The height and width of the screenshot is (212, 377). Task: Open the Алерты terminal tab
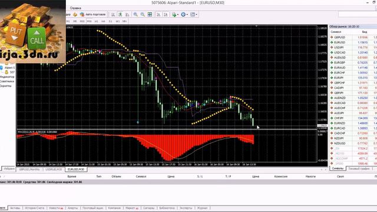tap(72, 208)
